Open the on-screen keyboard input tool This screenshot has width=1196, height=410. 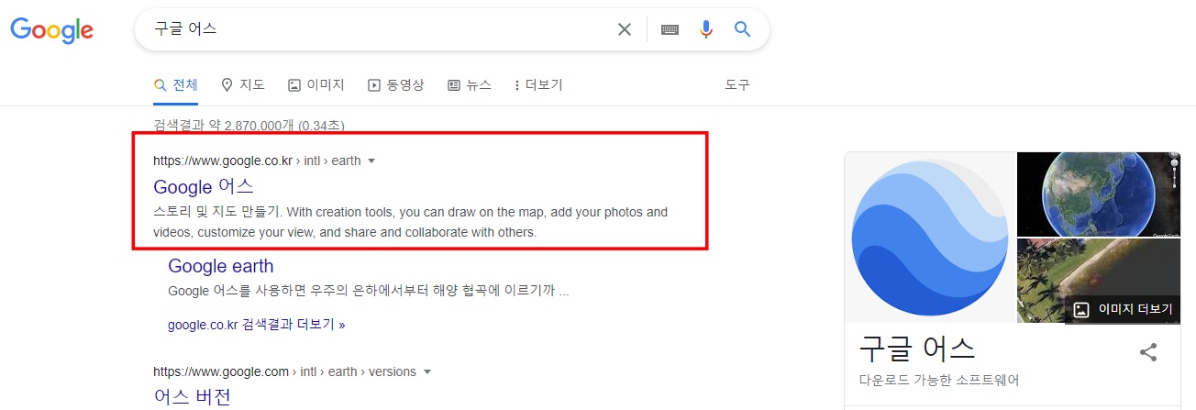point(670,29)
